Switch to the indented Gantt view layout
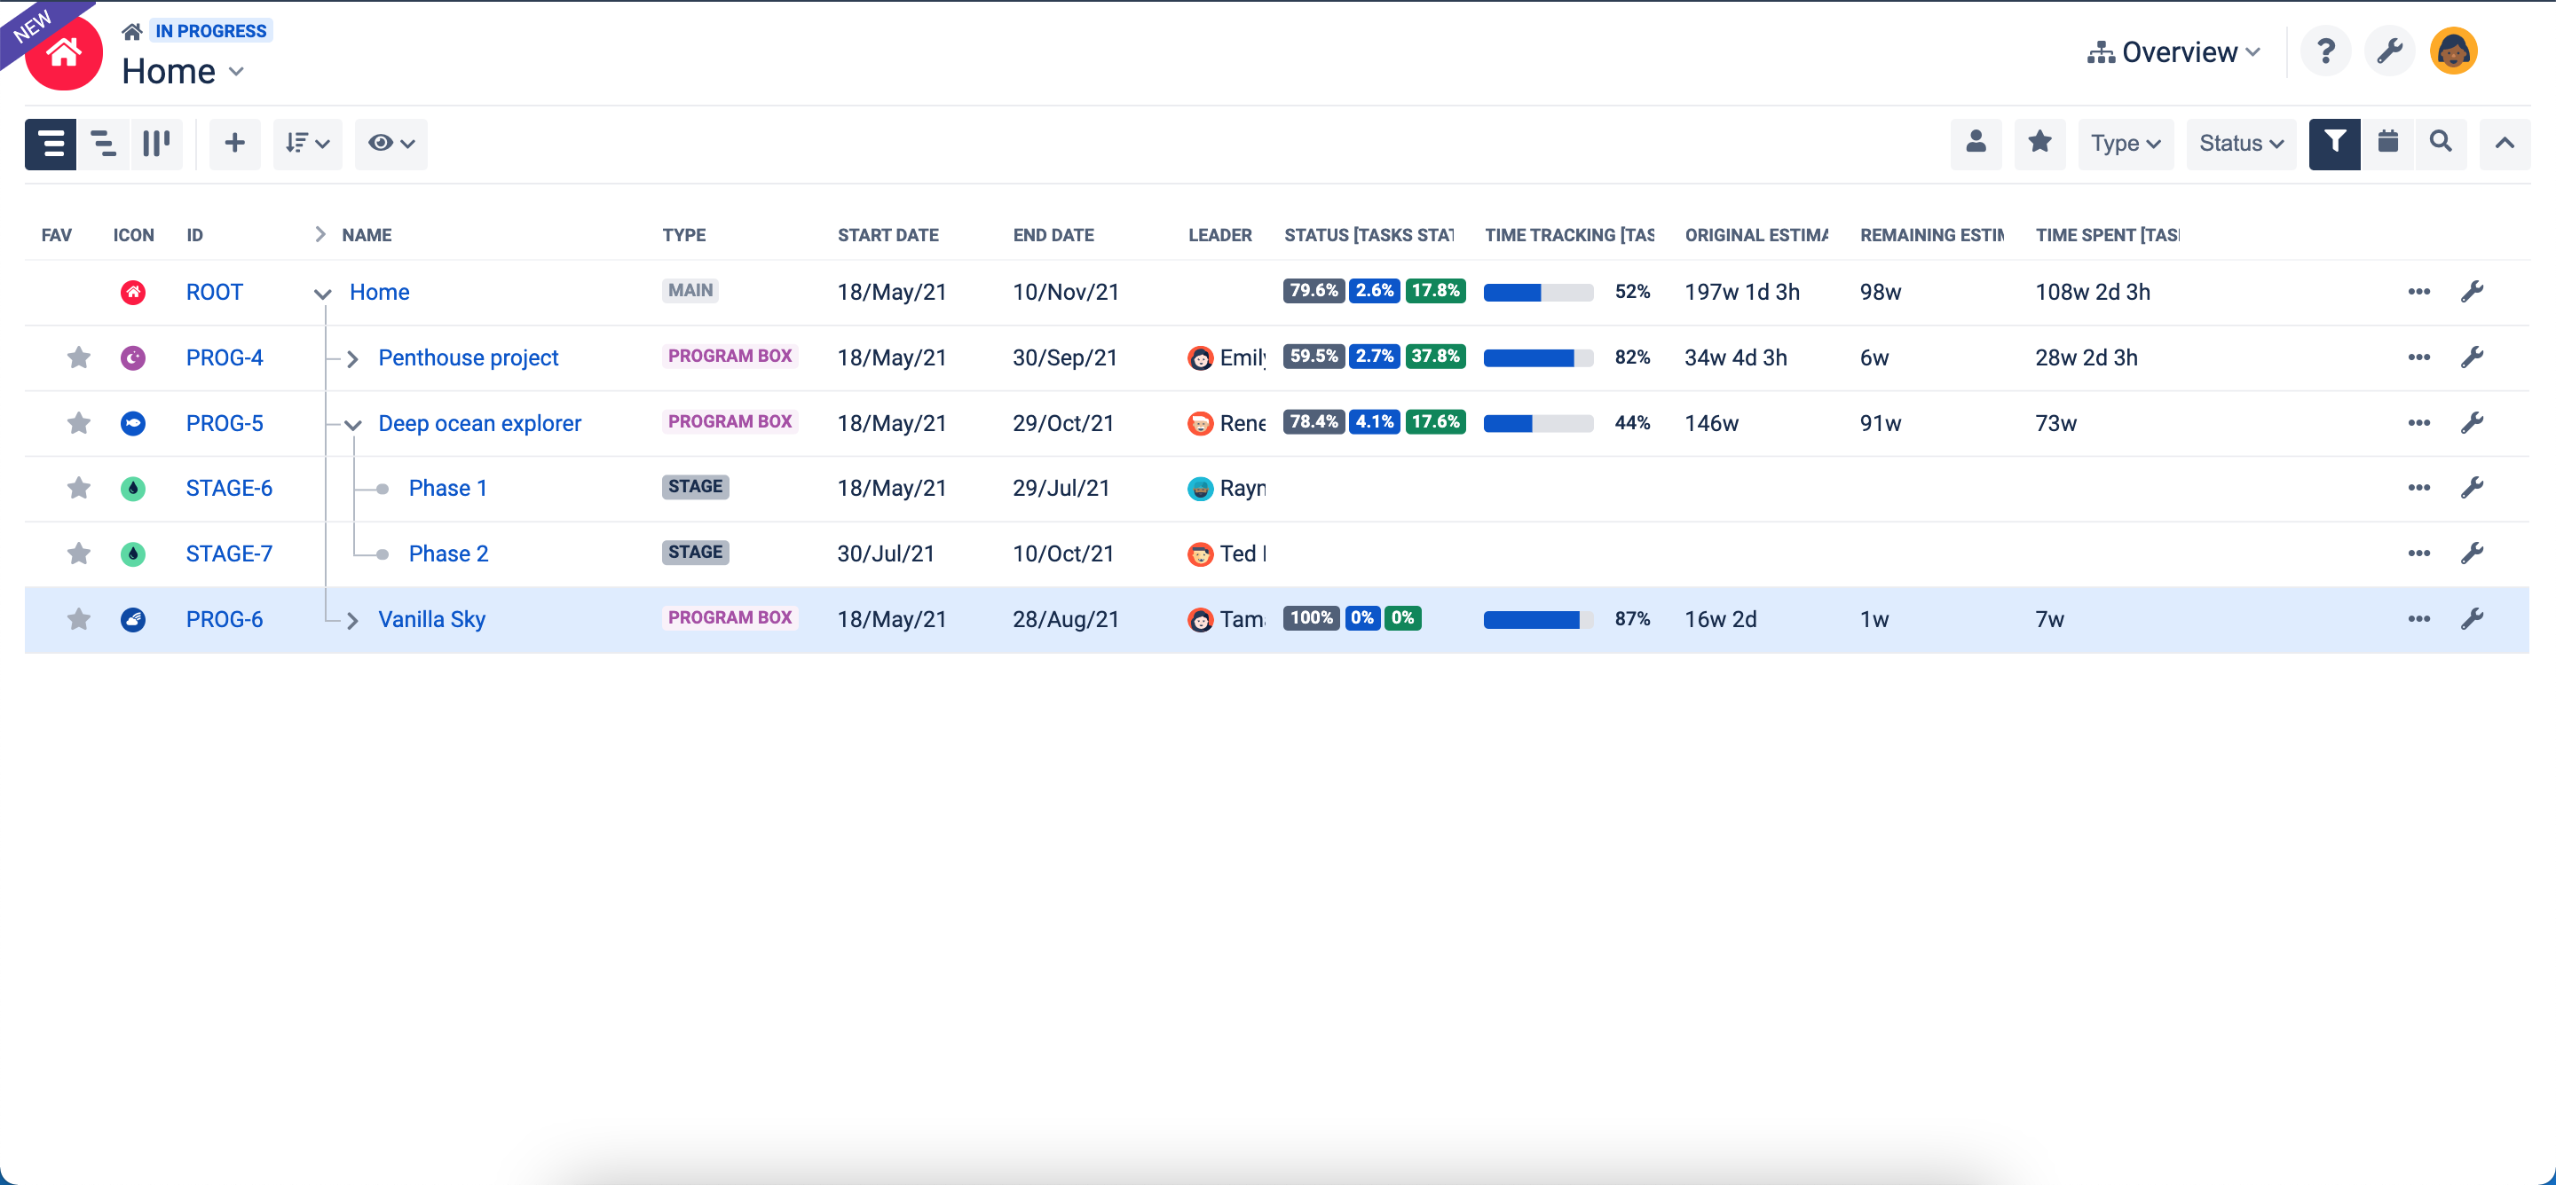The image size is (2556, 1185). 103,144
